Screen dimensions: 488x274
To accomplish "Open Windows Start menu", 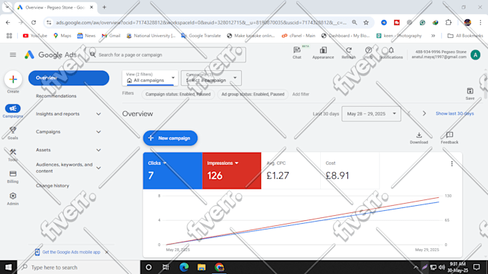I will coord(9,267).
